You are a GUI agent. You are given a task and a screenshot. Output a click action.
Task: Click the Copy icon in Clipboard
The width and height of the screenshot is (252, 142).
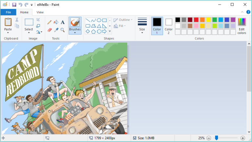click(17, 26)
